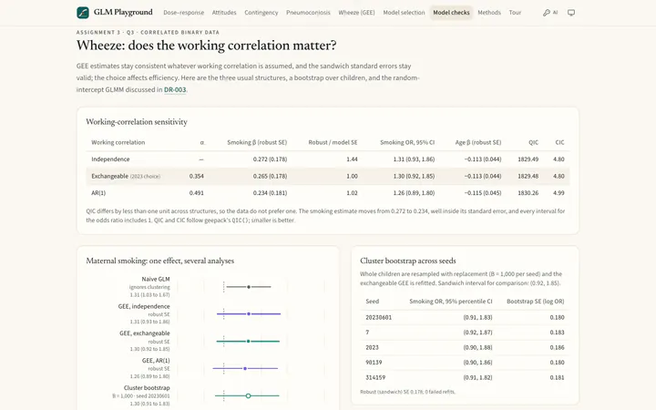Click the Cluster bootstrap across seeds heading
Image resolution: width=656 pixels, height=410 pixels.
pos(408,261)
